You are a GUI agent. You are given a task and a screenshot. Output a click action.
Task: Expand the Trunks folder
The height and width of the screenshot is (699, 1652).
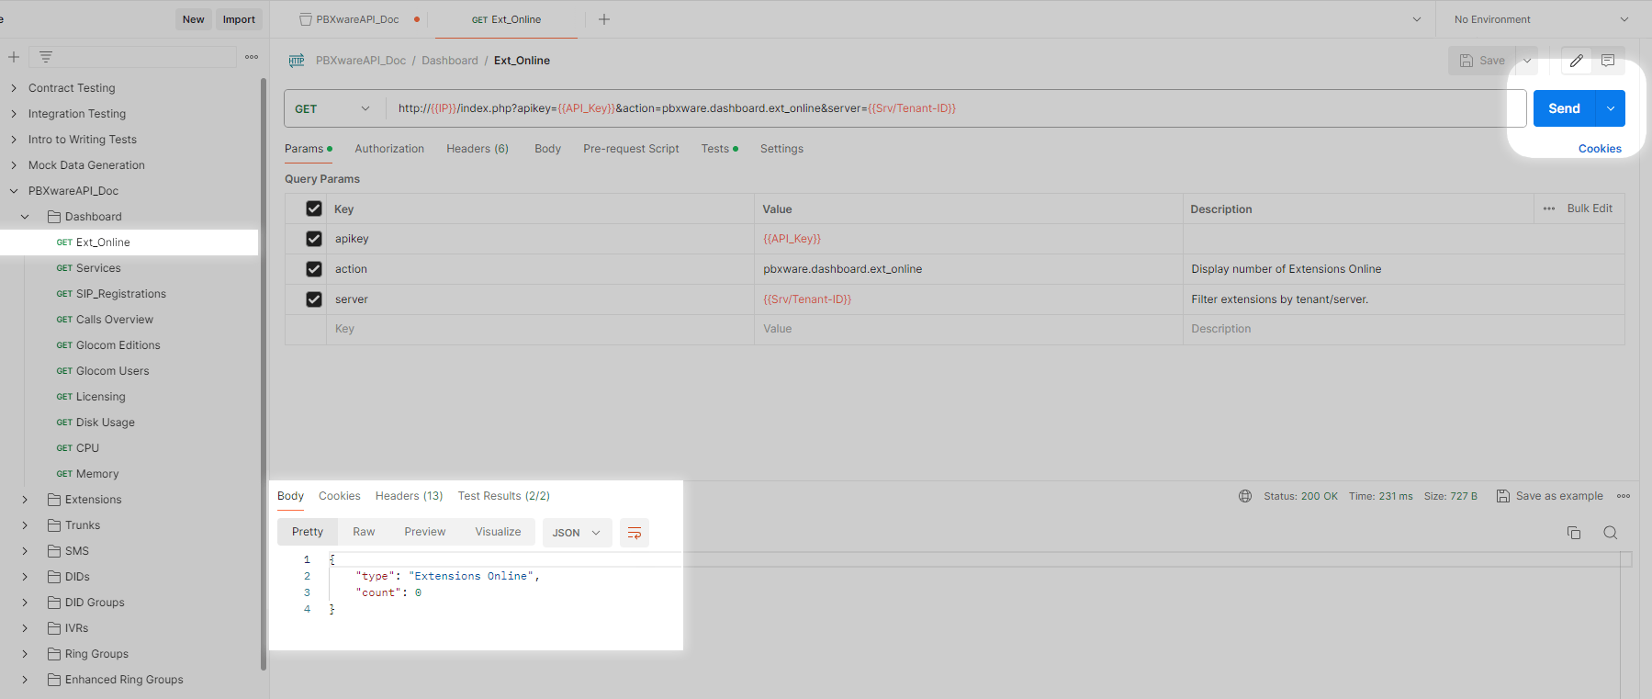25,525
